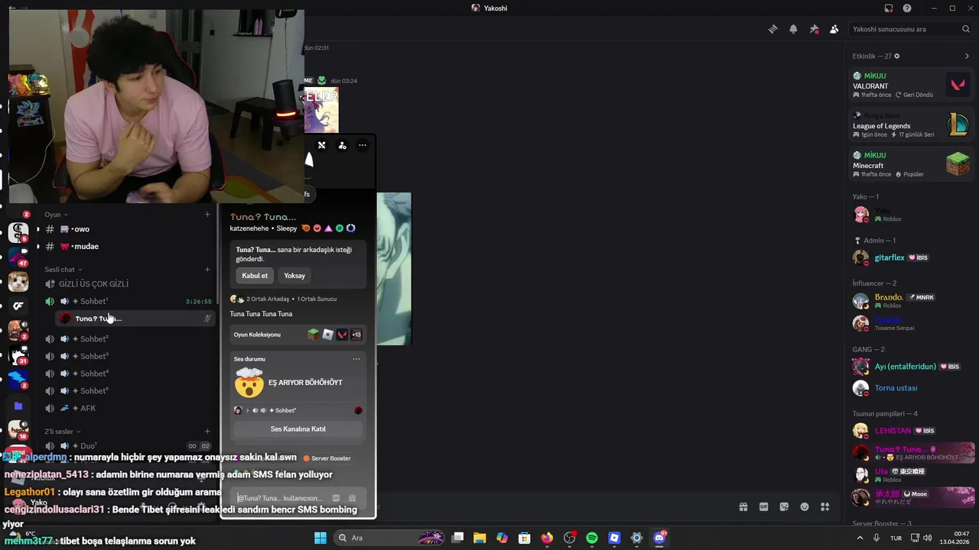Open File Explorer from the taskbar
Image resolution: width=979 pixels, height=550 pixels.
pos(480,538)
